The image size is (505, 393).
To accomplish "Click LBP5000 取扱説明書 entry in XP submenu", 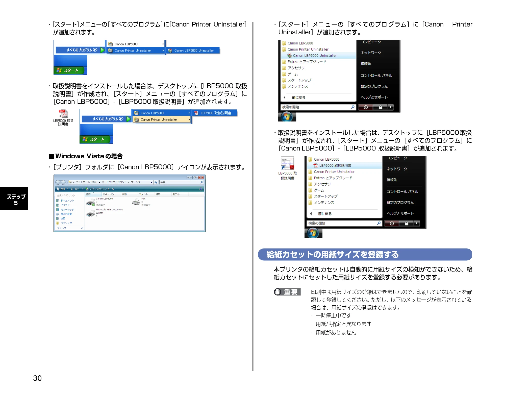I will click(215, 113).
